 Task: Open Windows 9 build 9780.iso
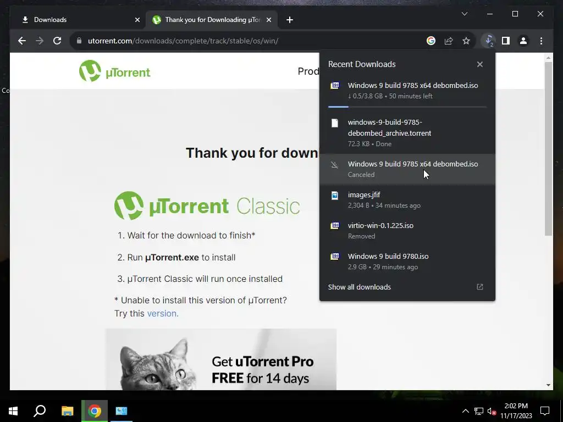click(407, 262)
